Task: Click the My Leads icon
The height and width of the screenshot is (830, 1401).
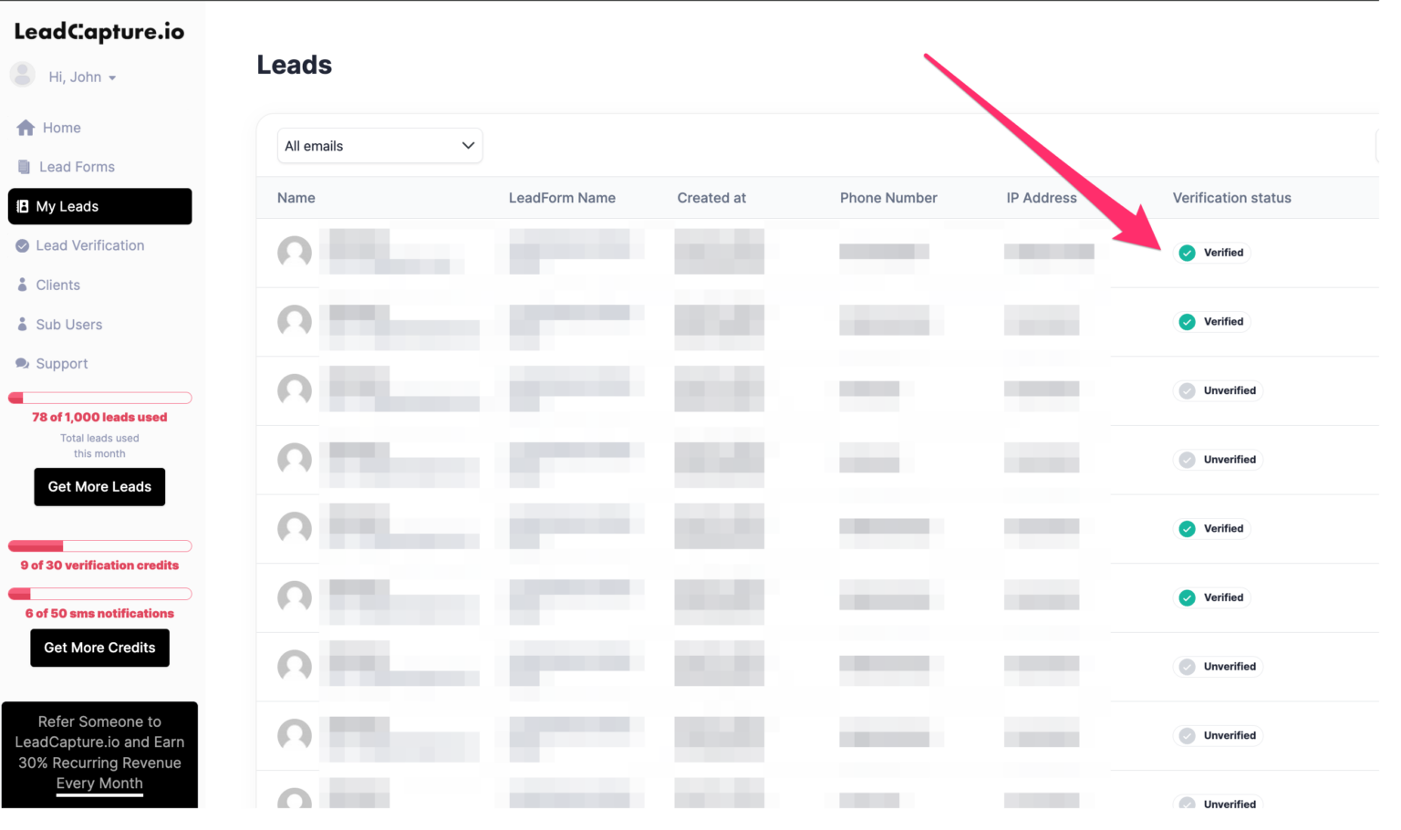Action: tap(24, 206)
